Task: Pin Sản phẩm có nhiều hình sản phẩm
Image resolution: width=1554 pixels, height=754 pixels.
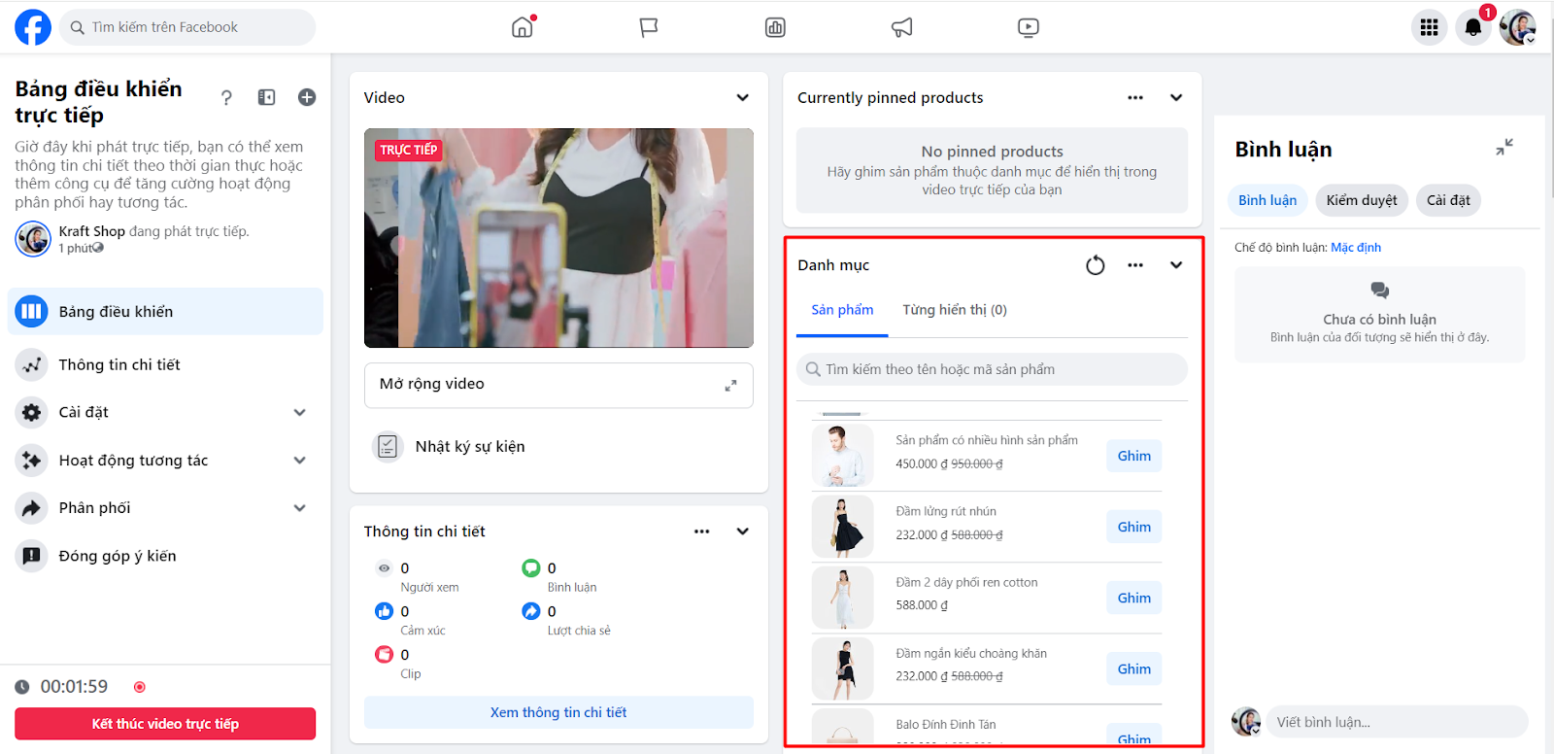Action: click(x=1133, y=456)
